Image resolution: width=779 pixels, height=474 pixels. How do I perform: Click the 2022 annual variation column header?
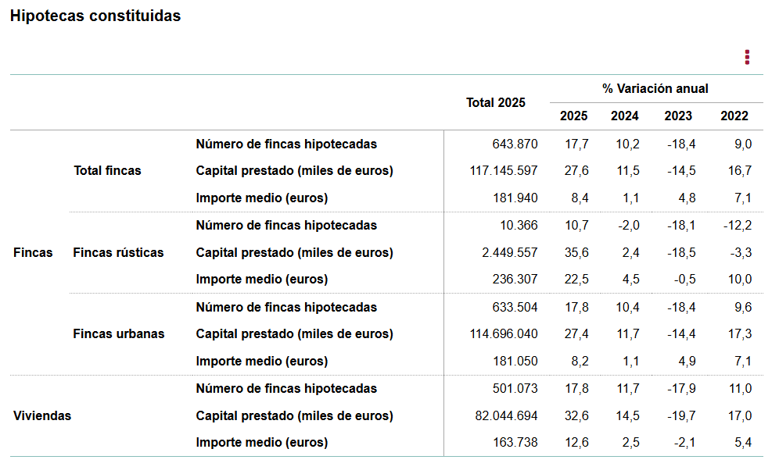point(734,116)
